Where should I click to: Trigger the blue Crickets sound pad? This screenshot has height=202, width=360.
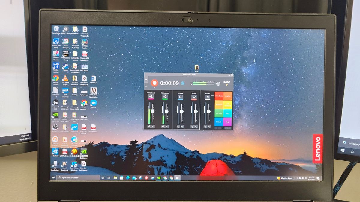[219, 122]
